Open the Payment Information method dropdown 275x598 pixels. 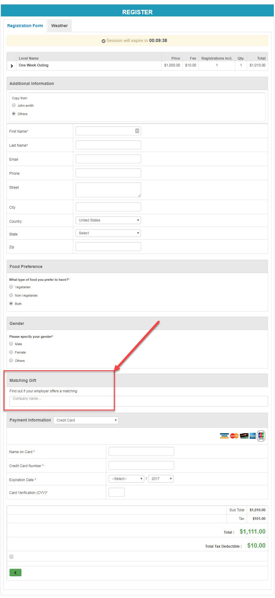click(86, 420)
